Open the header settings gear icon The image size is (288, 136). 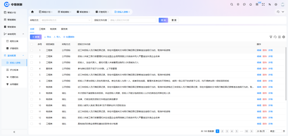(276, 5)
